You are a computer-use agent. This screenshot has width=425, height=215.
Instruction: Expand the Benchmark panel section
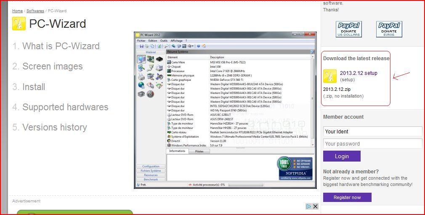pyautogui.click(x=151, y=179)
